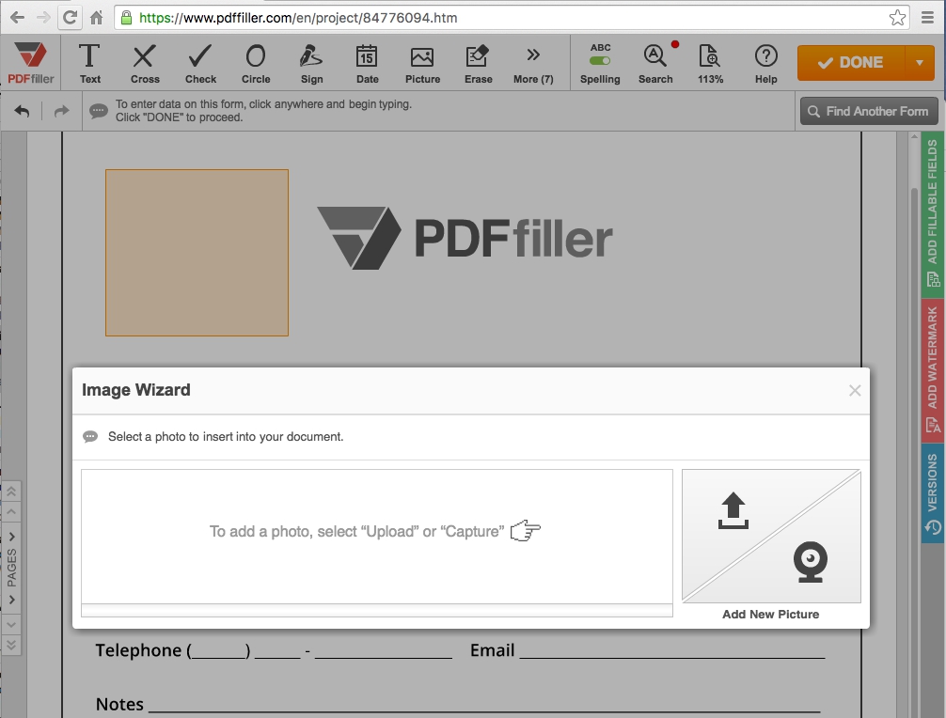Select the Cross mark tool
The width and height of the screenshot is (946, 718).
coord(145,63)
